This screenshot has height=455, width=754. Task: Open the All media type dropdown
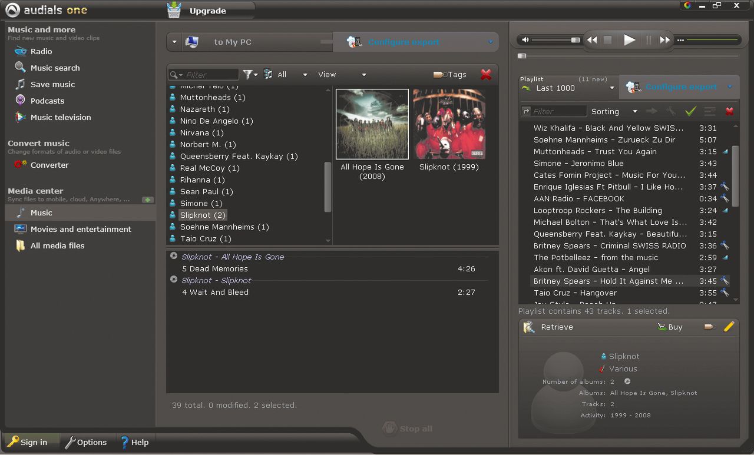point(286,74)
